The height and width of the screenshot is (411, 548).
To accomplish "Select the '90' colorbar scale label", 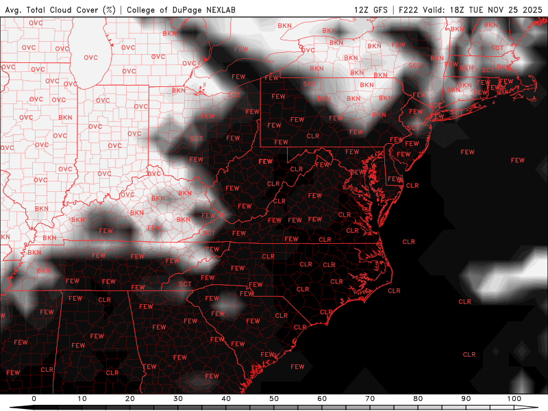I will tap(466, 399).
